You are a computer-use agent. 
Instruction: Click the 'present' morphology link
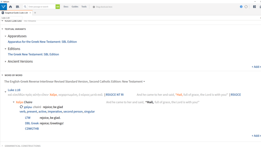pyautogui.click(x=32, y=112)
